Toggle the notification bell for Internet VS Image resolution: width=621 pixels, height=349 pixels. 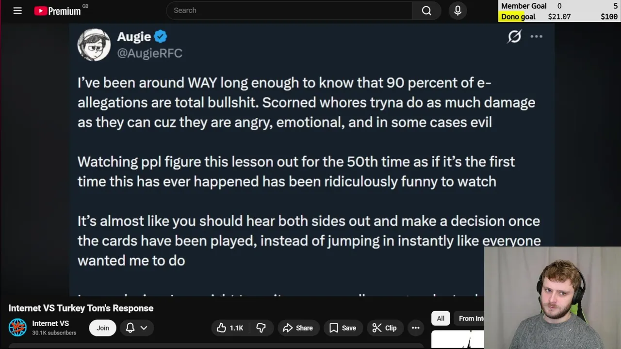(130, 328)
